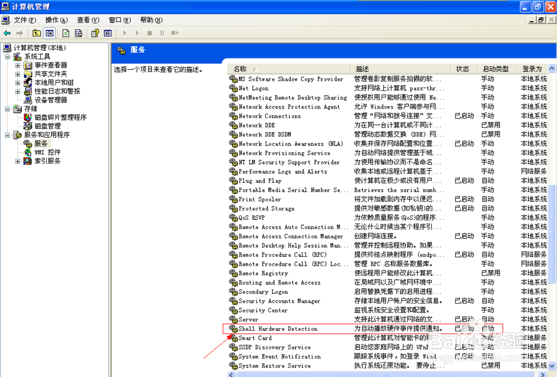This screenshot has height=377, width=557.
Task: Open 磁盘碎片整理程序 from the tree
Action: [x=60, y=117]
